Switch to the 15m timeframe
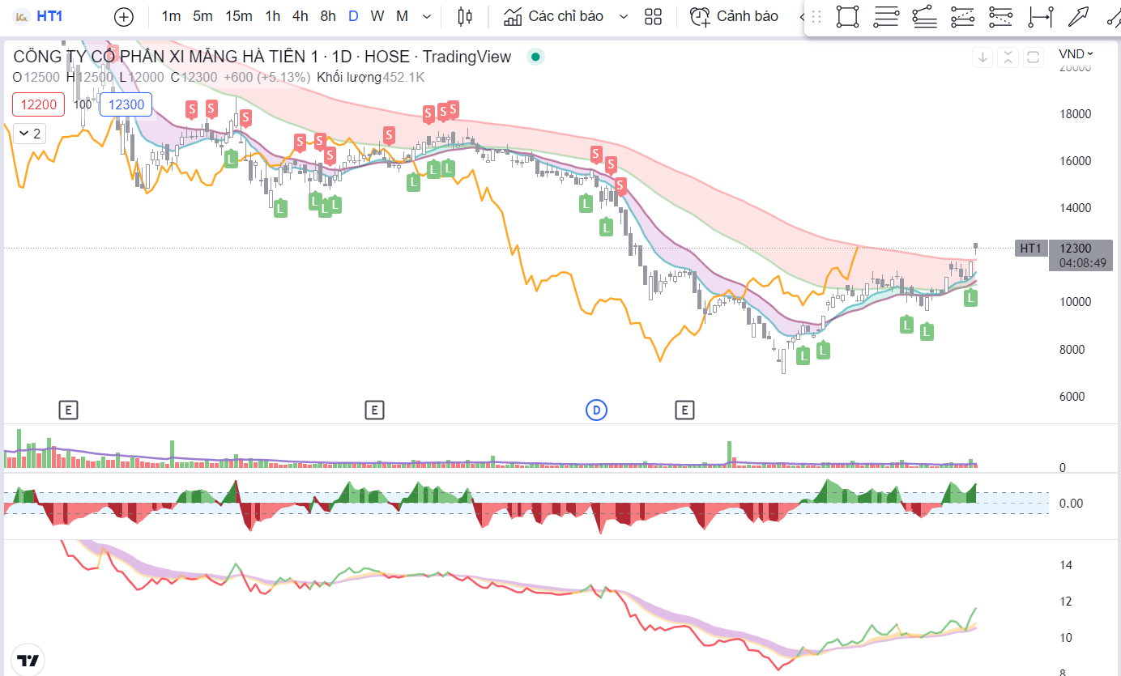 click(x=238, y=16)
